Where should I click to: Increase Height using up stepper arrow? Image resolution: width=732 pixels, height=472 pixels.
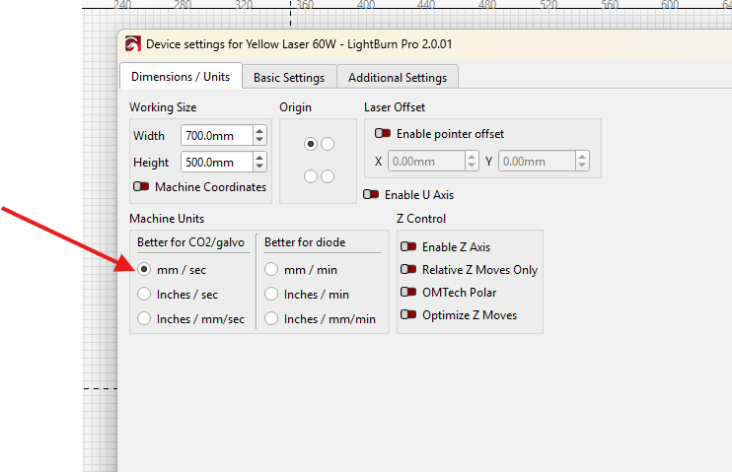pyautogui.click(x=259, y=158)
